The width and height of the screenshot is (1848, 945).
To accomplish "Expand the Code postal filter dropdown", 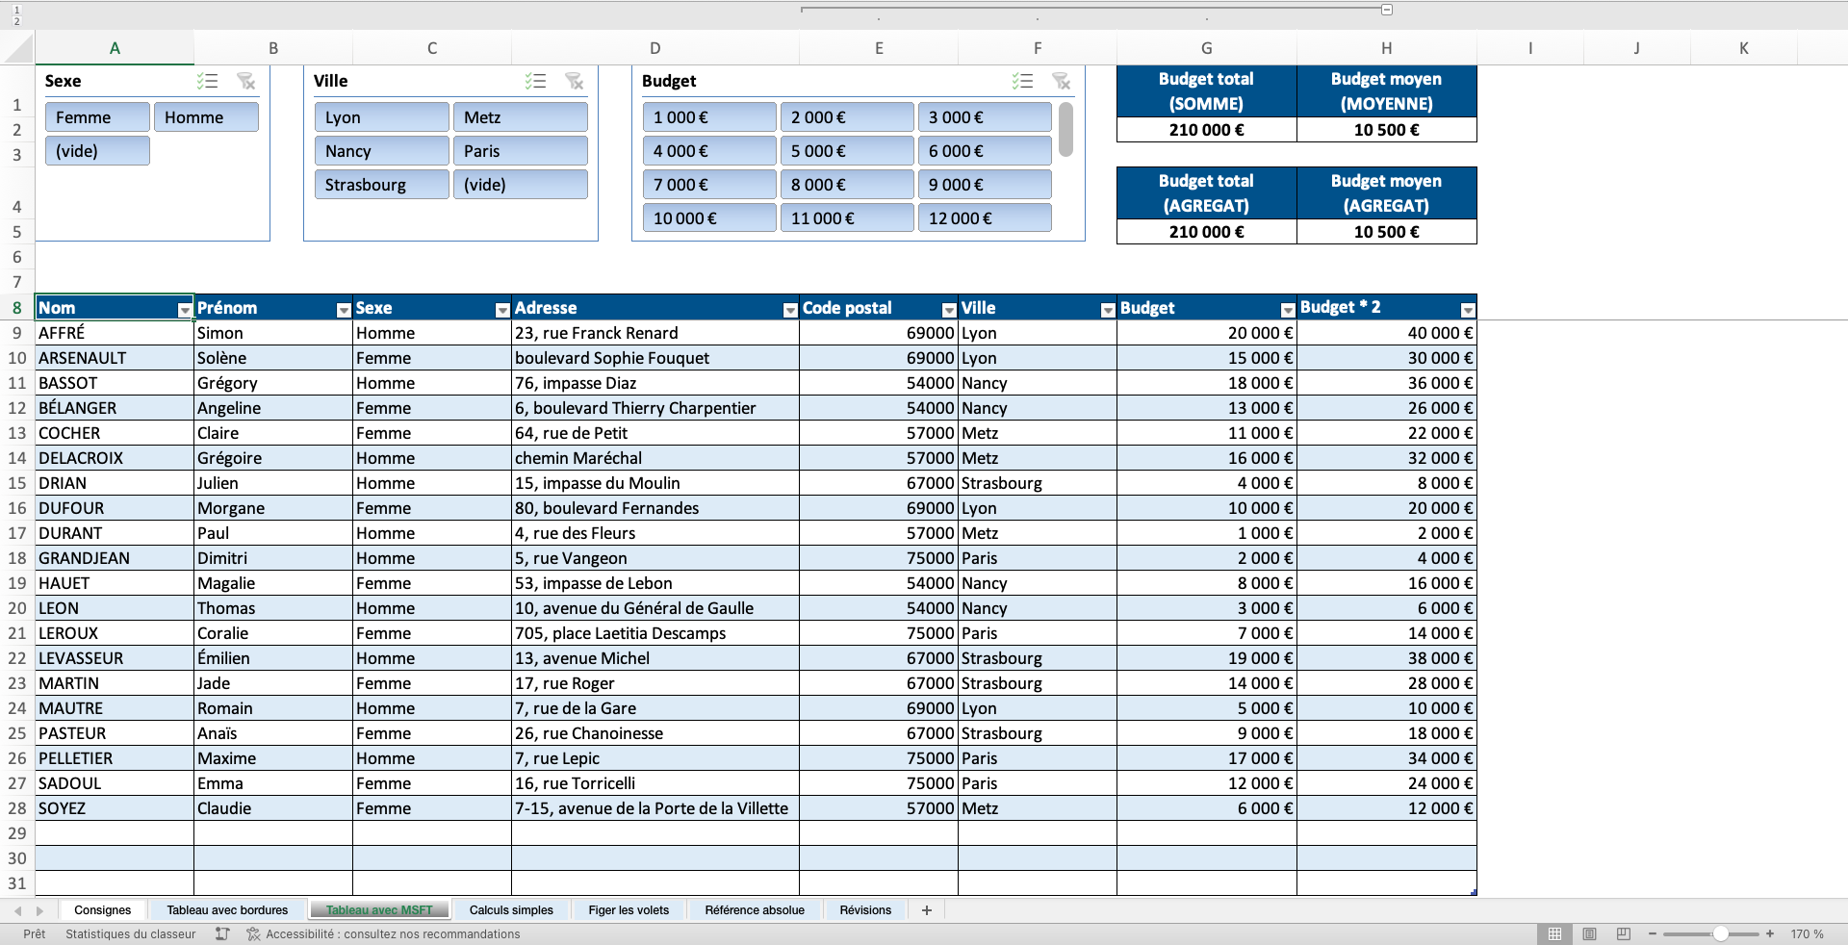I will 949,310.
